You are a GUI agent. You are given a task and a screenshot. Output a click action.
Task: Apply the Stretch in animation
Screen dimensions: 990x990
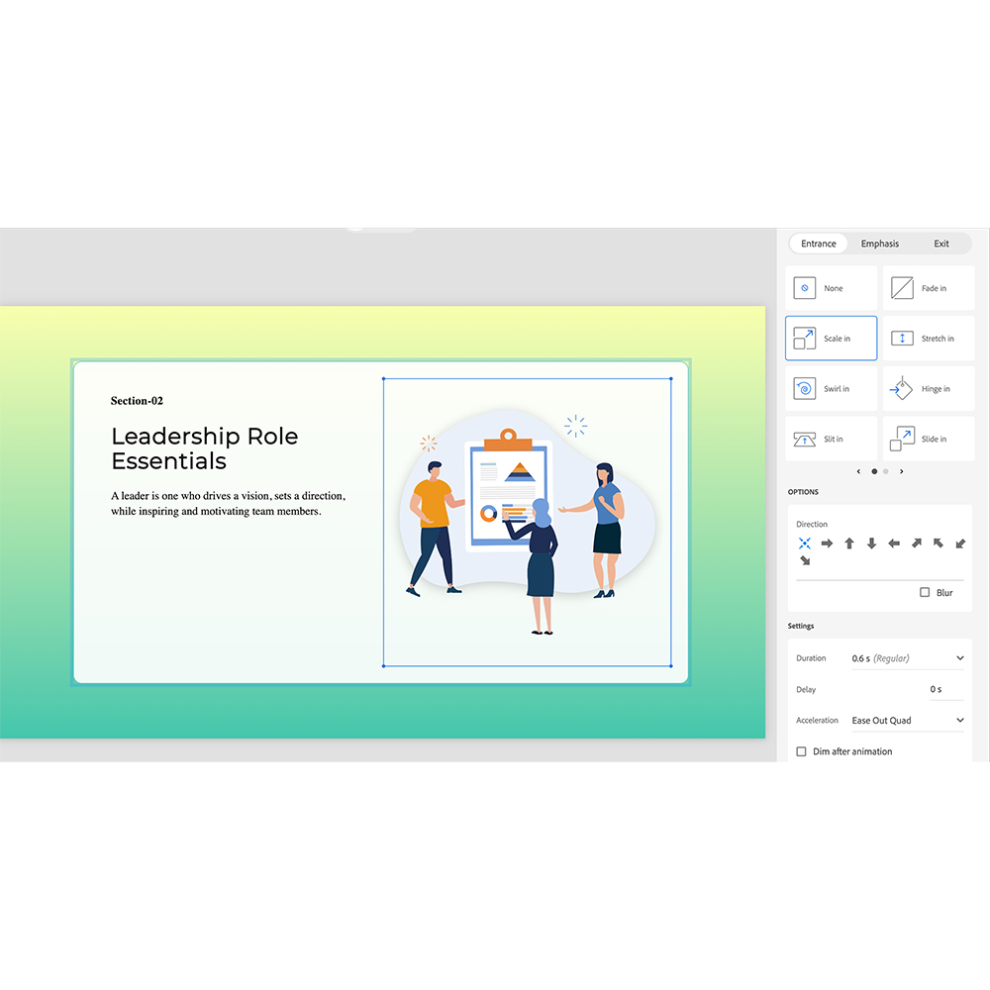pyautogui.click(x=928, y=338)
